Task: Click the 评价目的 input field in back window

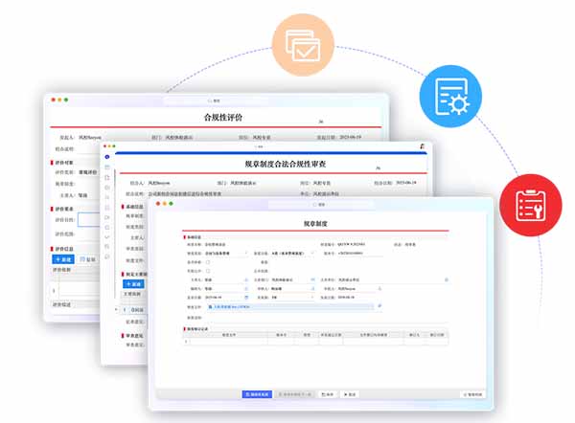Action: [x=88, y=218]
